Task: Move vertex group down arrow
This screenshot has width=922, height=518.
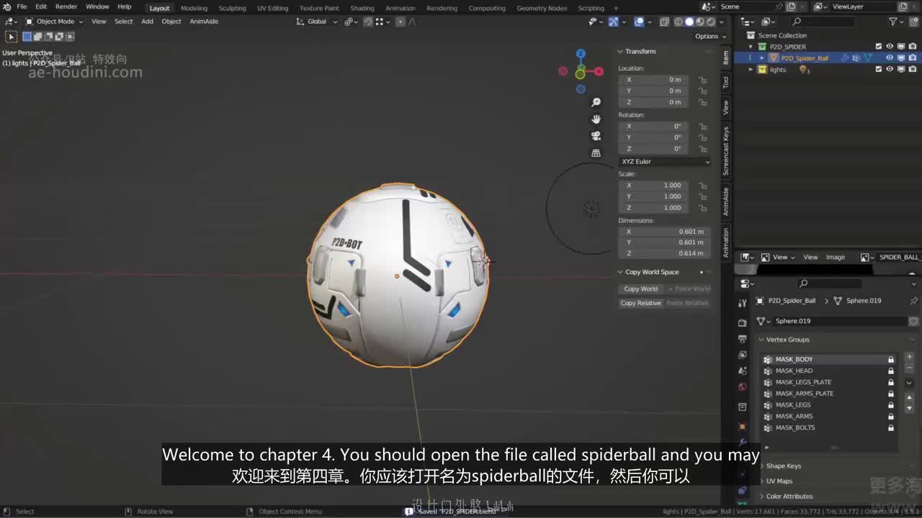Action: click(x=909, y=408)
